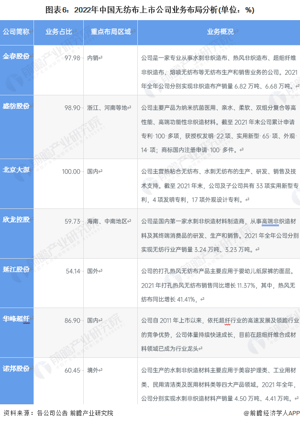Click the value 98.90
300x423 pixels.
pyautogui.click(x=72, y=108)
